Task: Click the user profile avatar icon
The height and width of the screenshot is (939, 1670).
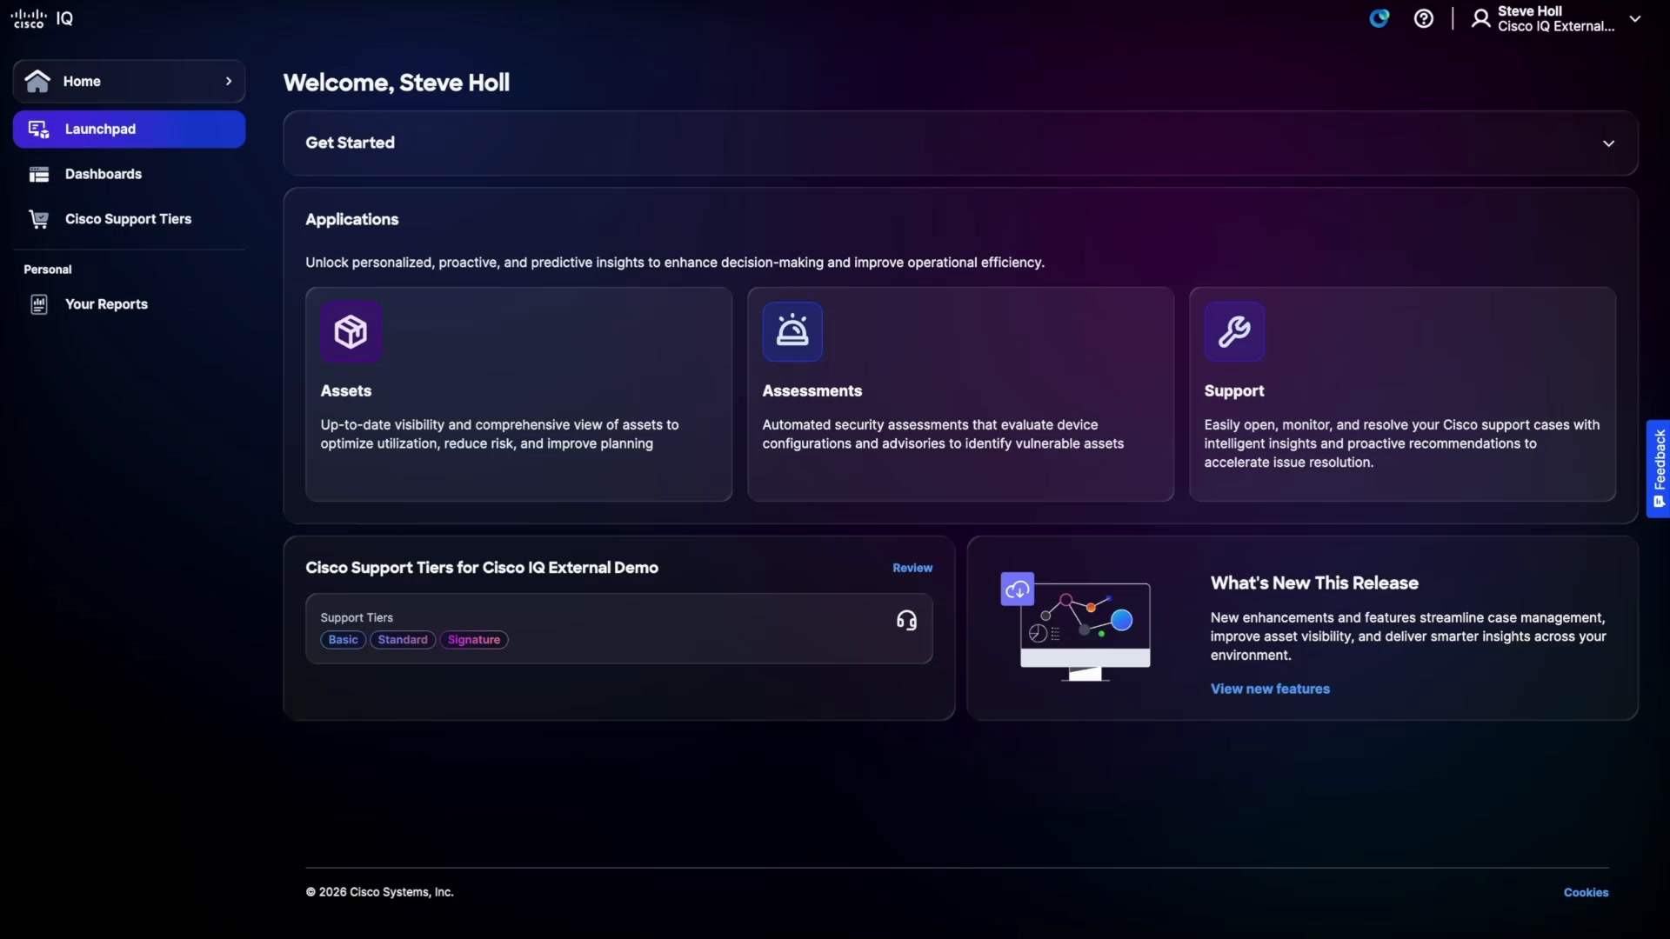Action: coord(1480,18)
